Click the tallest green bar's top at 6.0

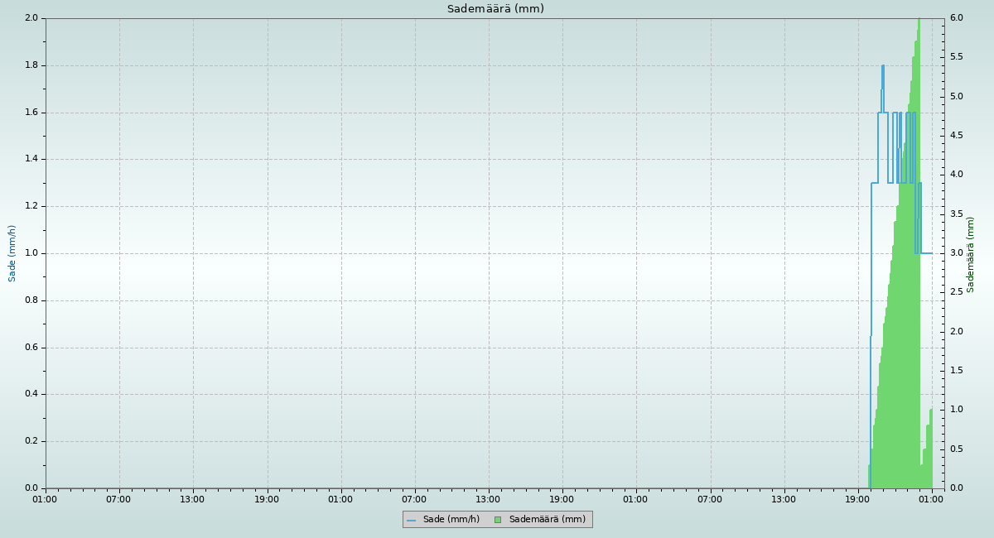pos(919,20)
